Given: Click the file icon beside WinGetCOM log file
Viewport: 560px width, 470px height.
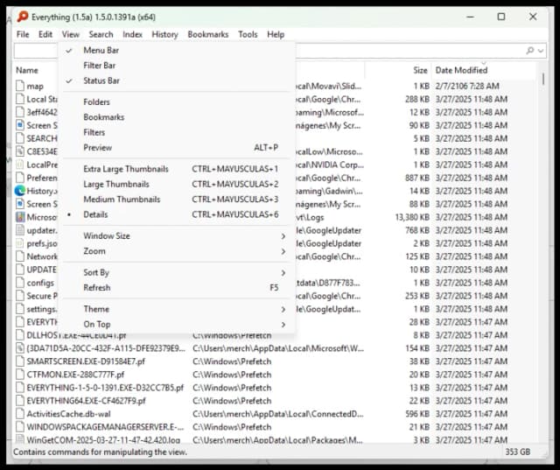Looking at the screenshot, I should [20, 439].
